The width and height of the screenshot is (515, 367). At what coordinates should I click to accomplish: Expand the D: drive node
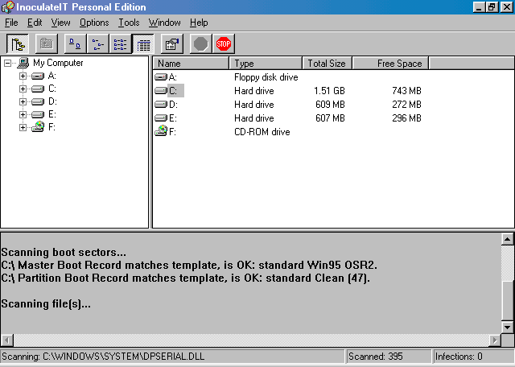click(x=23, y=102)
